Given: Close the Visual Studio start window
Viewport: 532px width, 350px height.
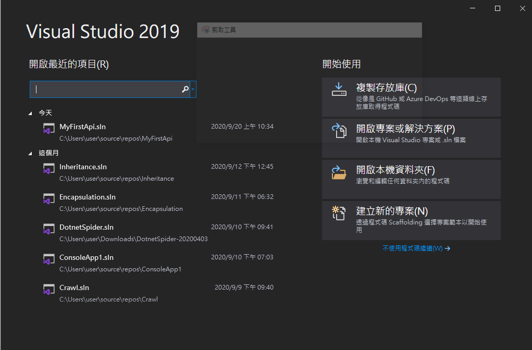Looking at the screenshot, I should point(523,8).
